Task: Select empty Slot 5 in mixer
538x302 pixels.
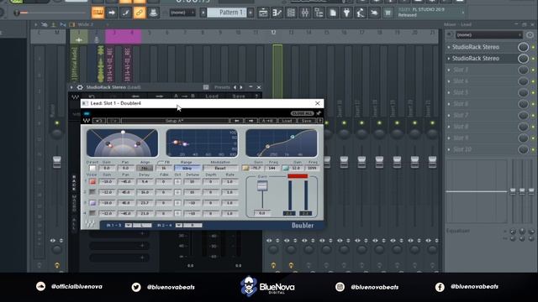Action: point(461,92)
